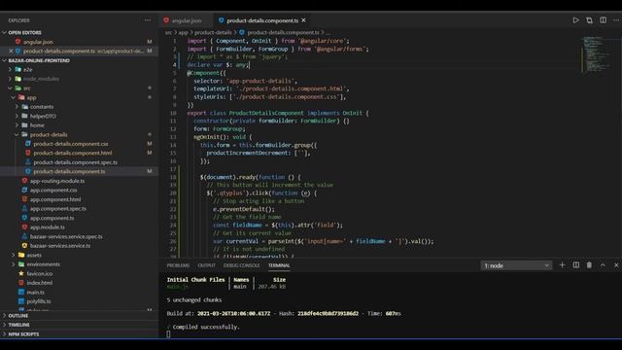
Task: Kill terminal with trash icon
Action: coord(589,265)
